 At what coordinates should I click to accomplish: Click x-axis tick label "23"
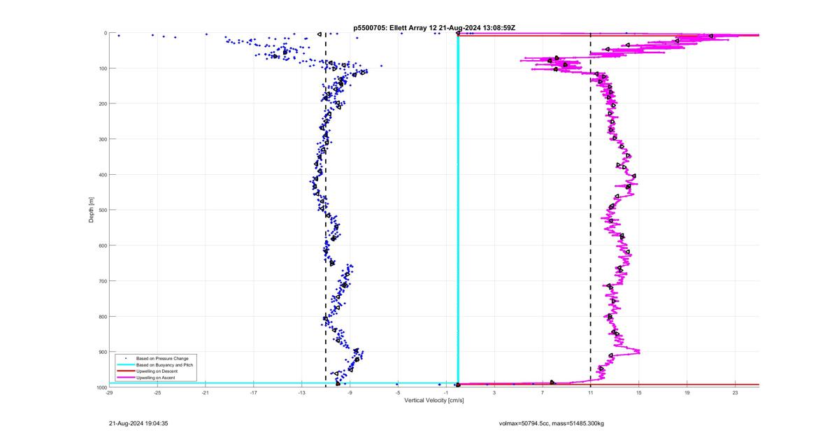pyautogui.click(x=736, y=392)
